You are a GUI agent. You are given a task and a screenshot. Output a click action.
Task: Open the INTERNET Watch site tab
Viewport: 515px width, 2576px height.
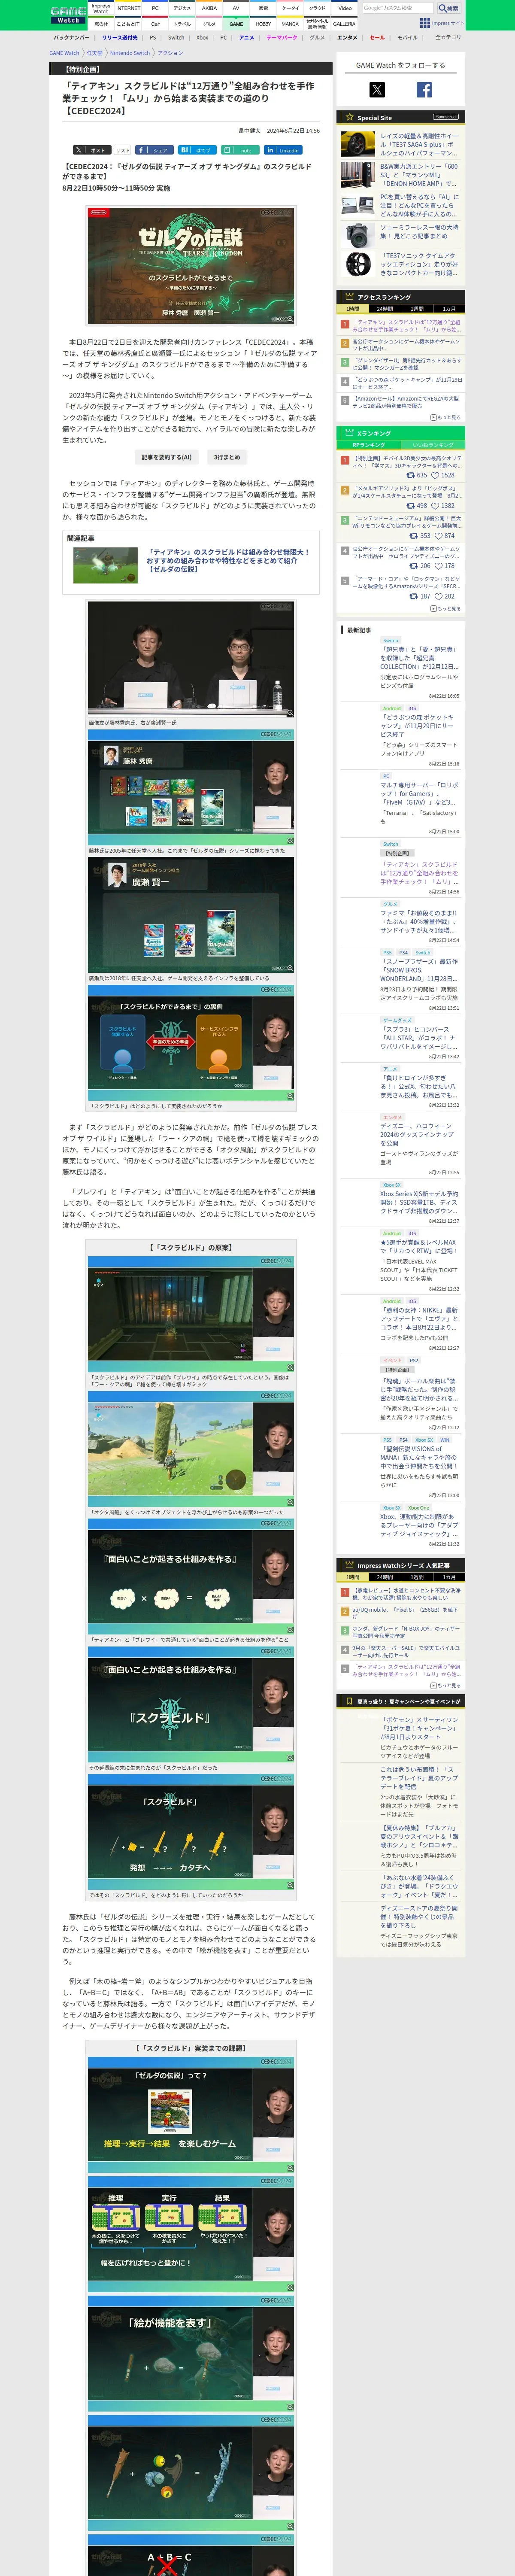click(x=128, y=8)
